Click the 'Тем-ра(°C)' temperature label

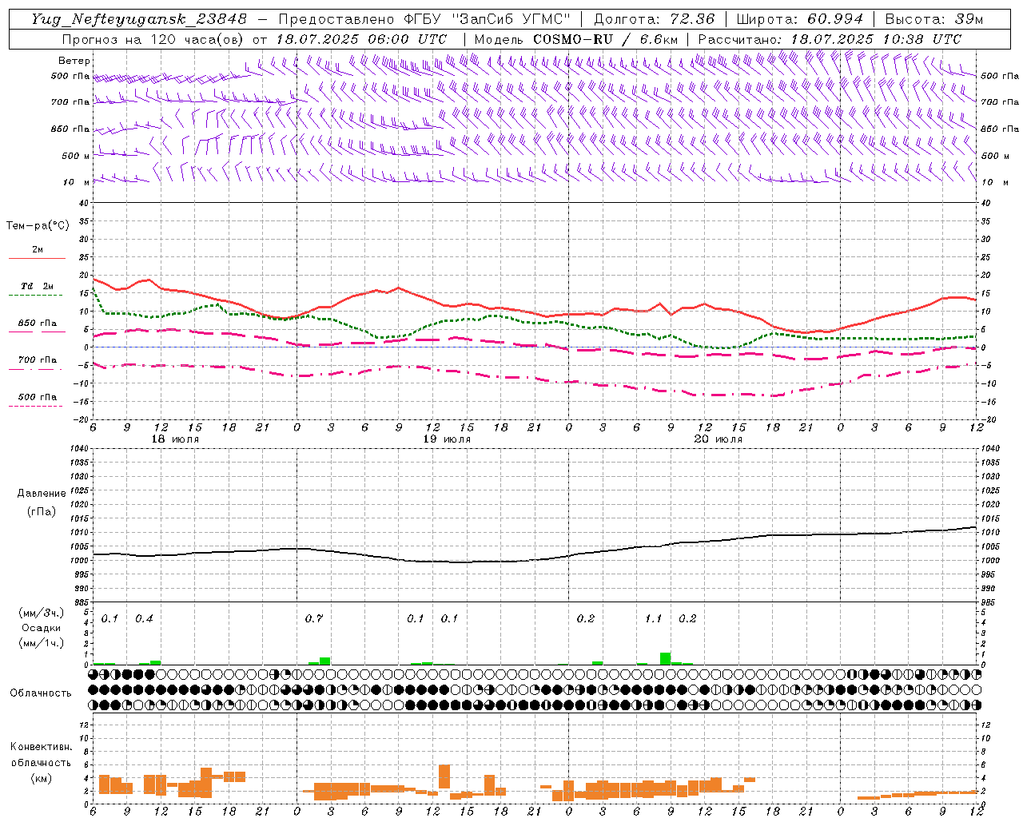(38, 226)
